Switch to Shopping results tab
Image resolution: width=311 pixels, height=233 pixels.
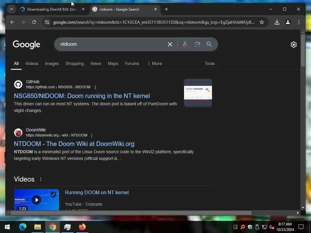[75, 64]
